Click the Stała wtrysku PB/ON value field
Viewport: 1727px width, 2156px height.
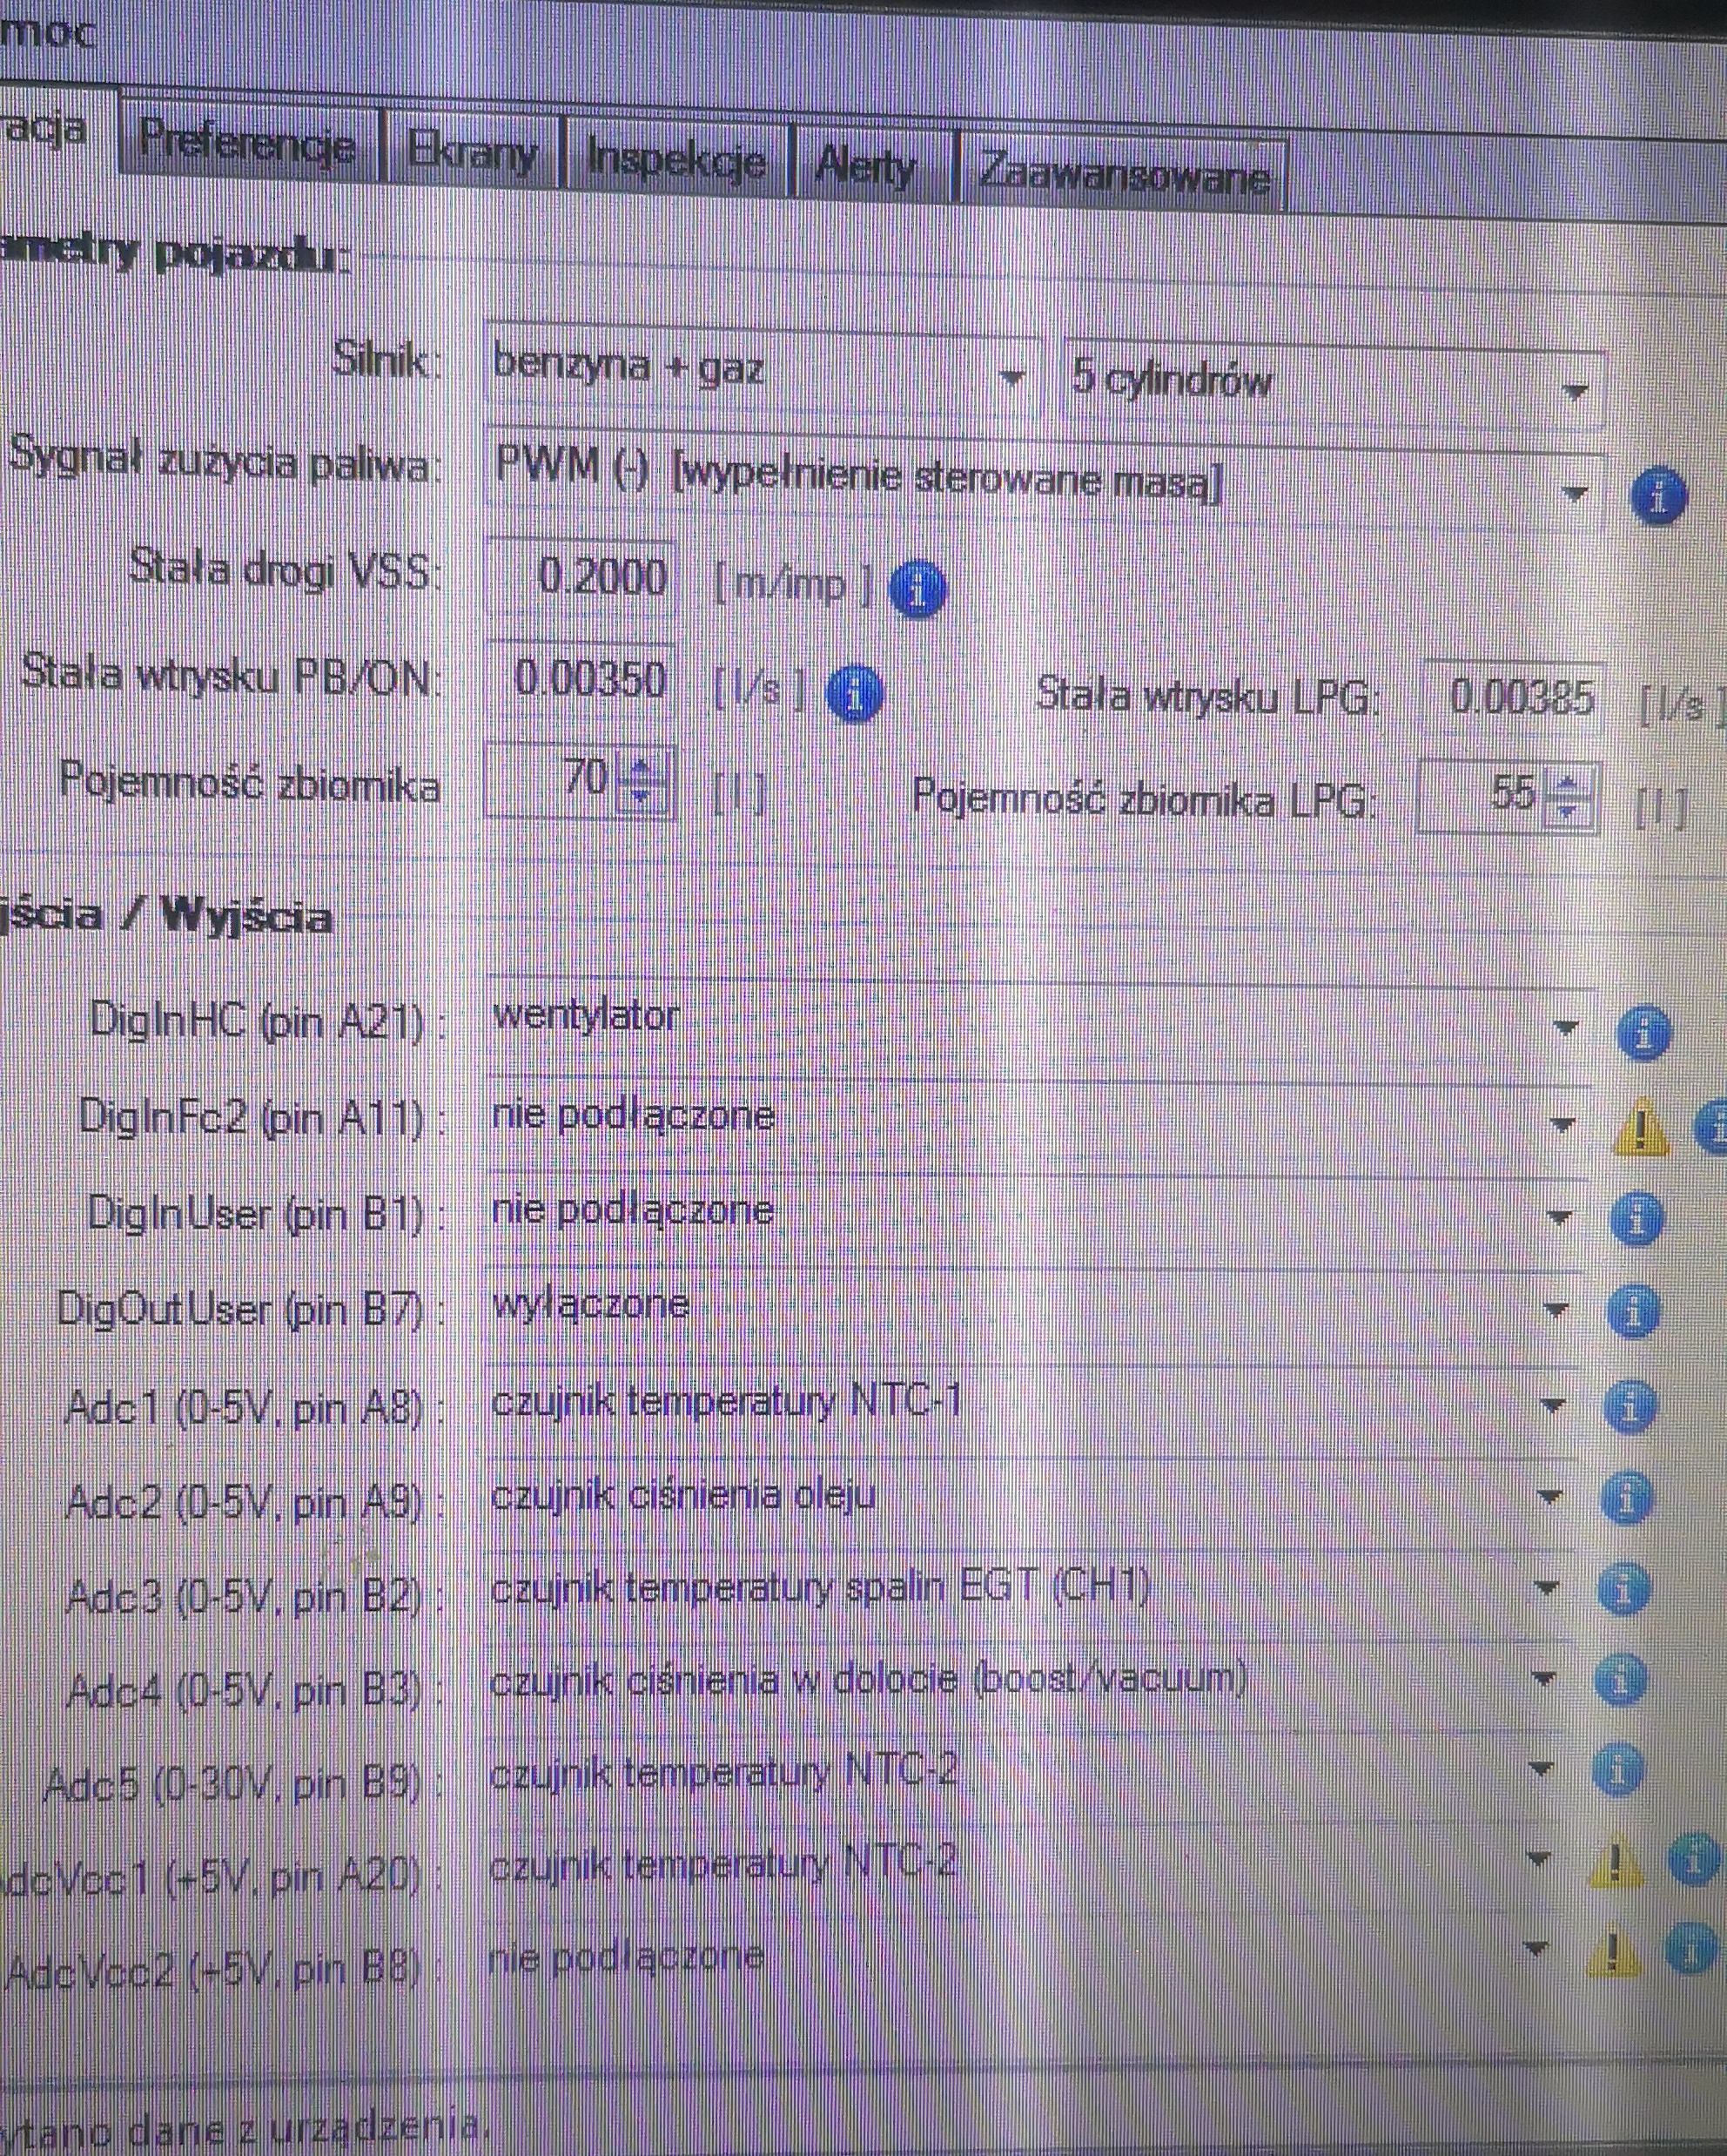tap(581, 679)
